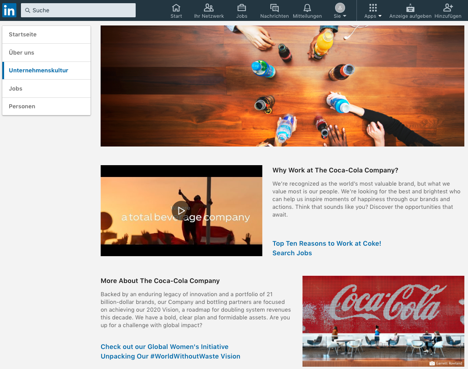Follow the Search Jobs link
The image size is (468, 369).
pyautogui.click(x=292, y=253)
